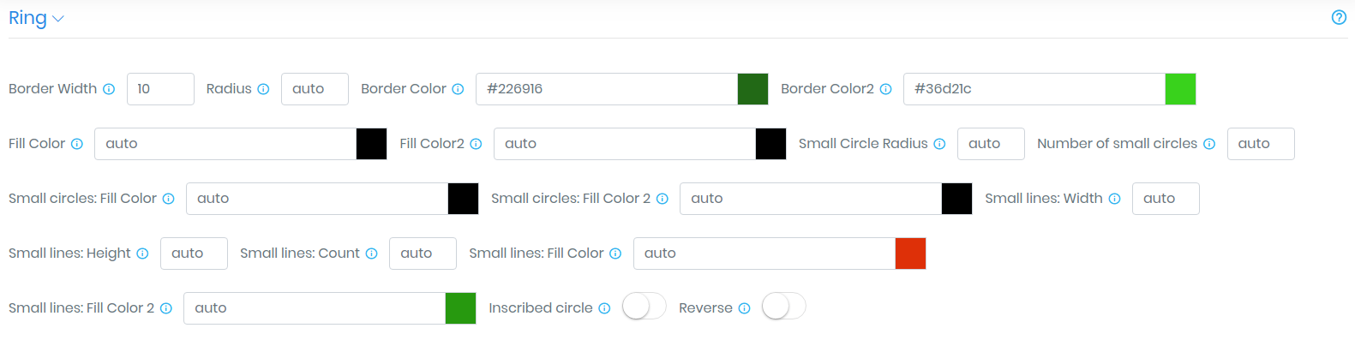
Task: Show info for Number of small circles
Action: click(x=1209, y=144)
